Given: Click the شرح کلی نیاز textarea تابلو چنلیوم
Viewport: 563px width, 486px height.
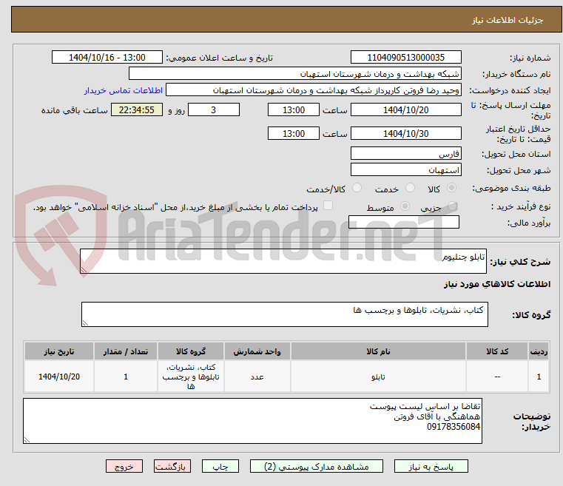Looking at the screenshot, I should point(283,261).
